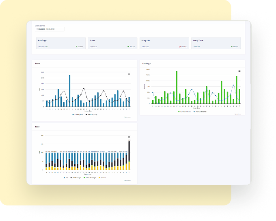Select the Busy Time summary card
The height and width of the screenshot is (221, 276).
216,43
